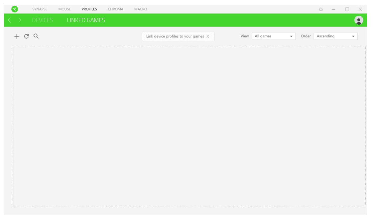Add a game with the plus icon
The height and width of the screenshot is (219, 374).
[x=17, y=36]
